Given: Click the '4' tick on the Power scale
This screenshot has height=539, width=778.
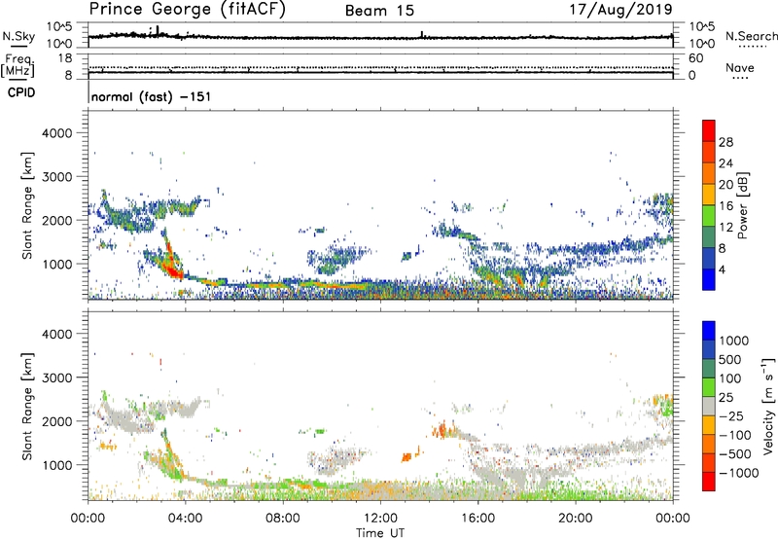Looking at the screenshot, I should 722,269.
